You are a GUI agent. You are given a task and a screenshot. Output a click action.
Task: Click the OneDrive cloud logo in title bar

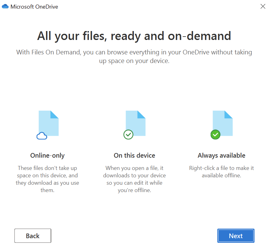(x=5, y=6)
